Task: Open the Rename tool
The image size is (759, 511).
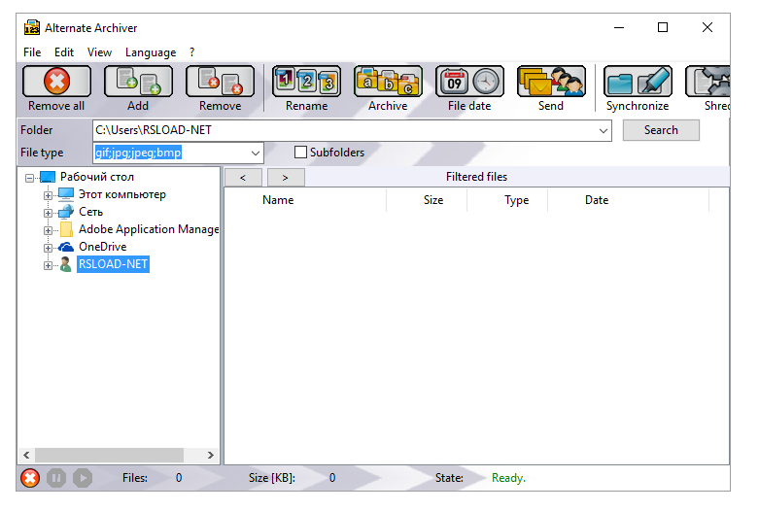Action: [x=306, y=82]
